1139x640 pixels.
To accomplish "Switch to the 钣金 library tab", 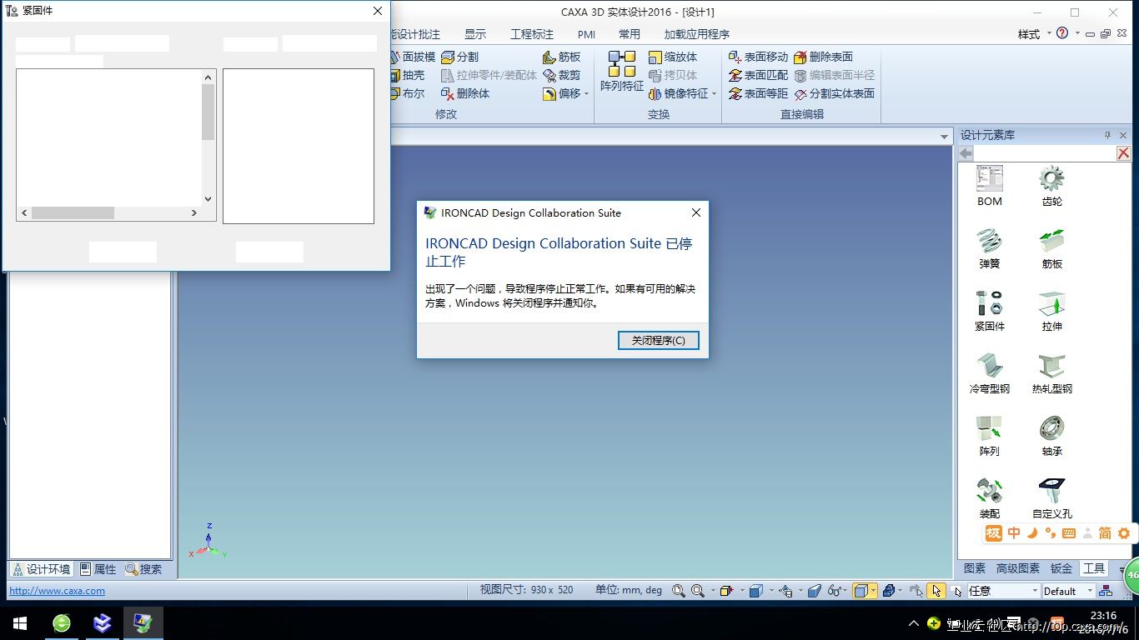I will click(1061, 568).
